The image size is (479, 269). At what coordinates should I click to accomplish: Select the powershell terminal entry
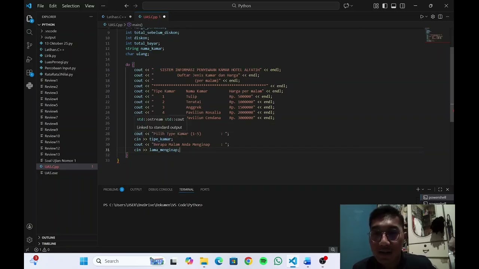(437, 197)
